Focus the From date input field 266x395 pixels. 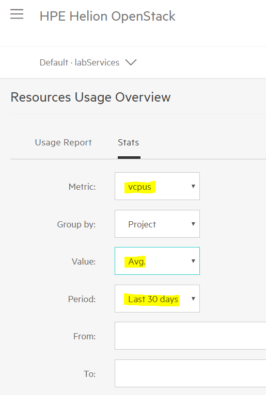coord(190,336)
